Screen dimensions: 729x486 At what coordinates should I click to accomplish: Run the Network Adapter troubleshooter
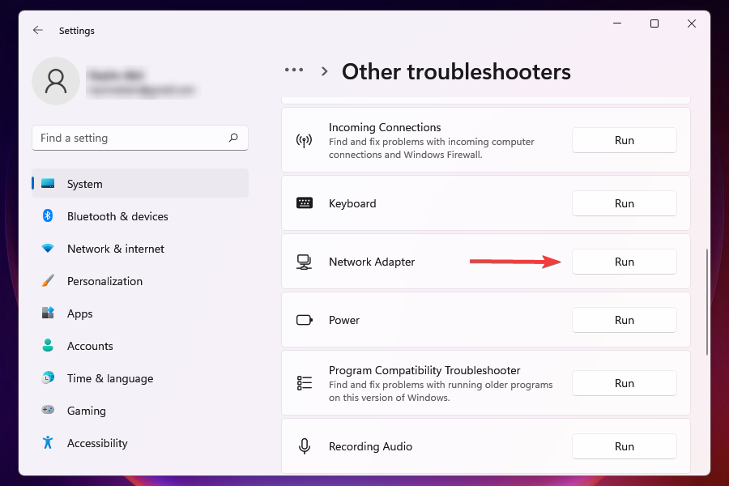coord(624,262)
